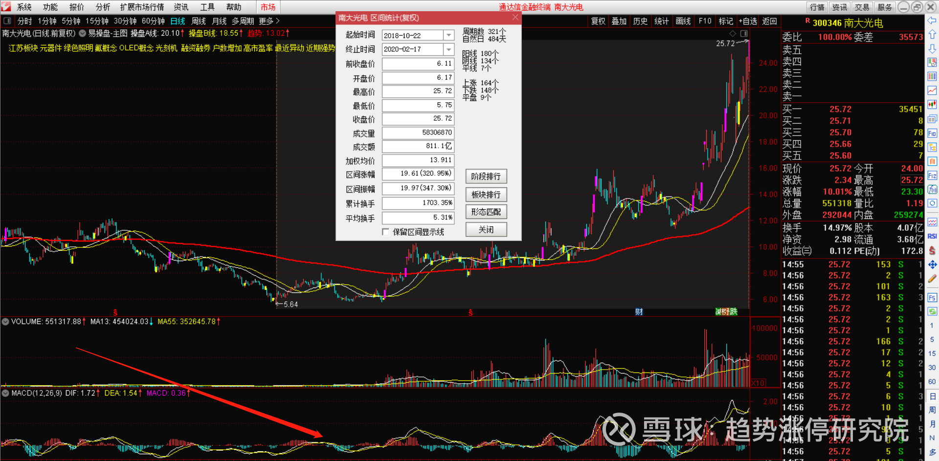This screenshot has width=939, height=461.
Task: Open the 系统 menu
Action: (x=24, y=7)
